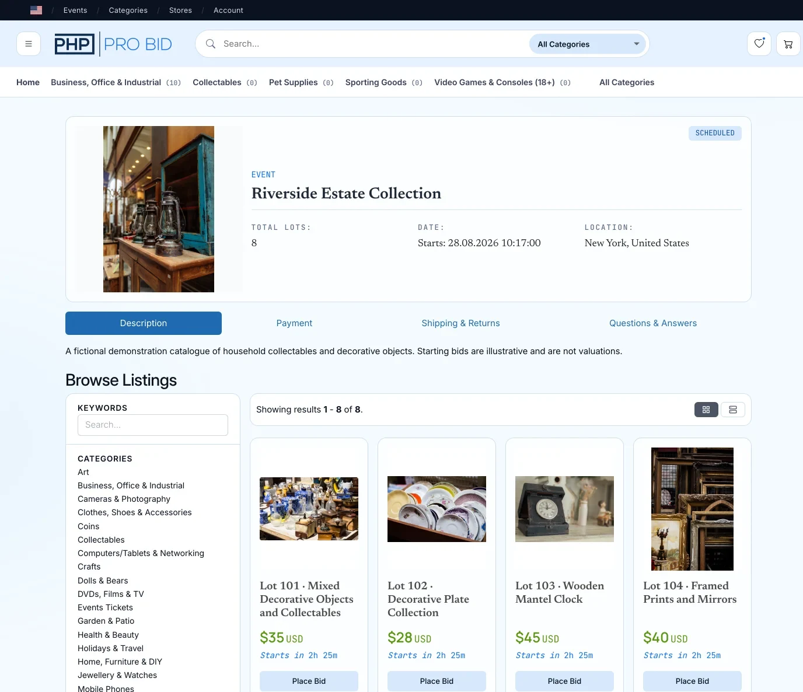This screenshot has height=692, width=803.
Task: Filter by Clothes, Shoes & Accessories
Action: [134, 512]
